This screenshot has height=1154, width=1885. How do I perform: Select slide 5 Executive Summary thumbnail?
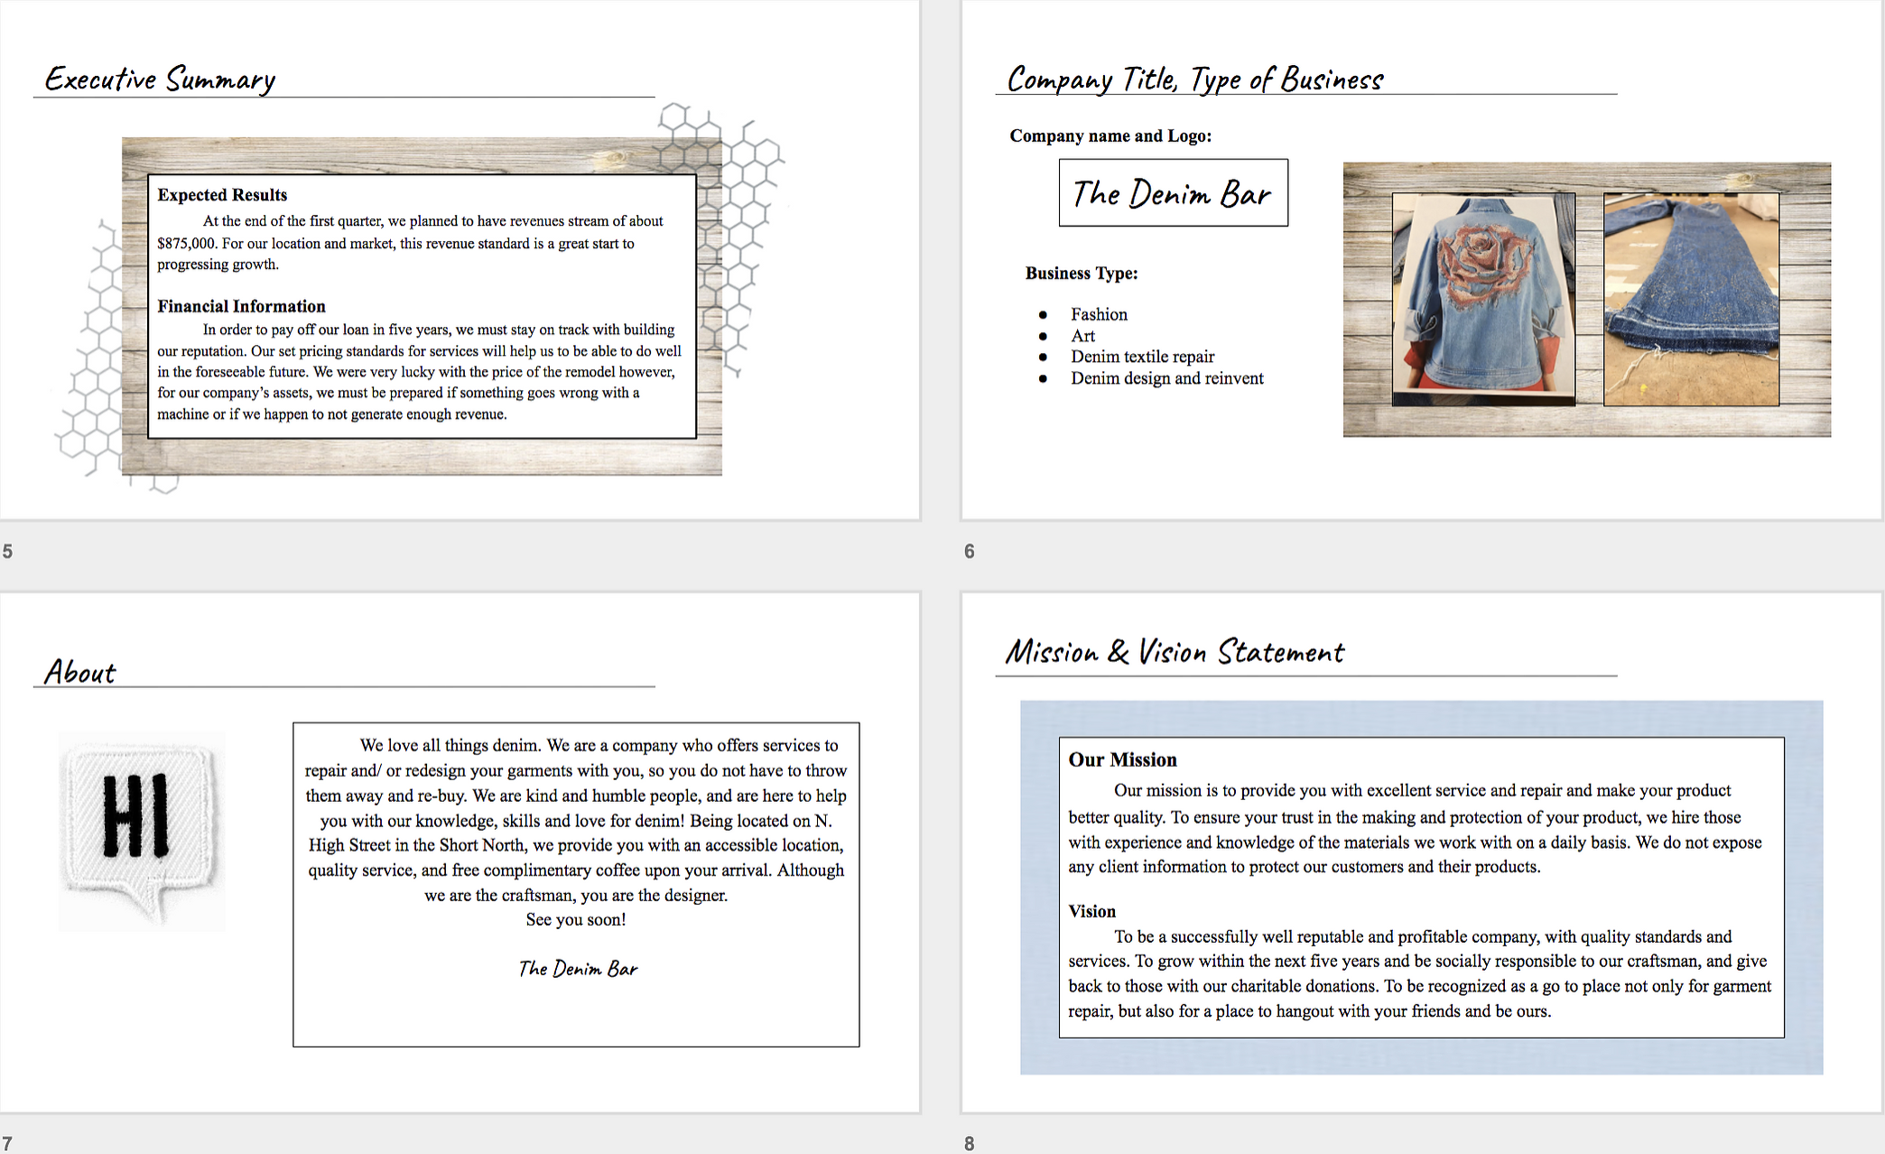coord(460,506)
